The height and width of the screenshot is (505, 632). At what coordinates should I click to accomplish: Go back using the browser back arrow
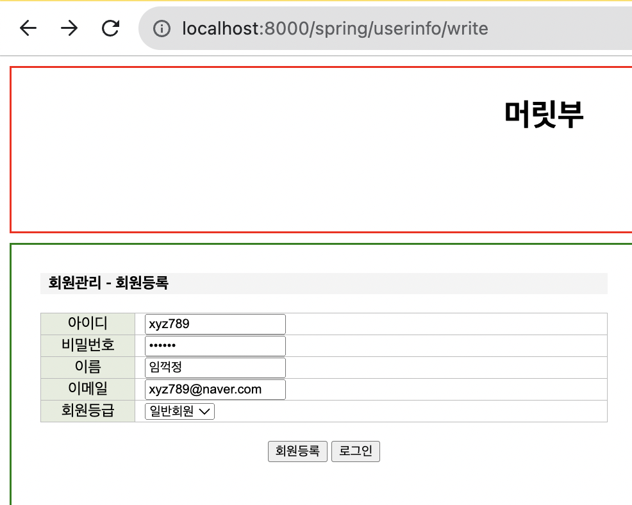28,28
